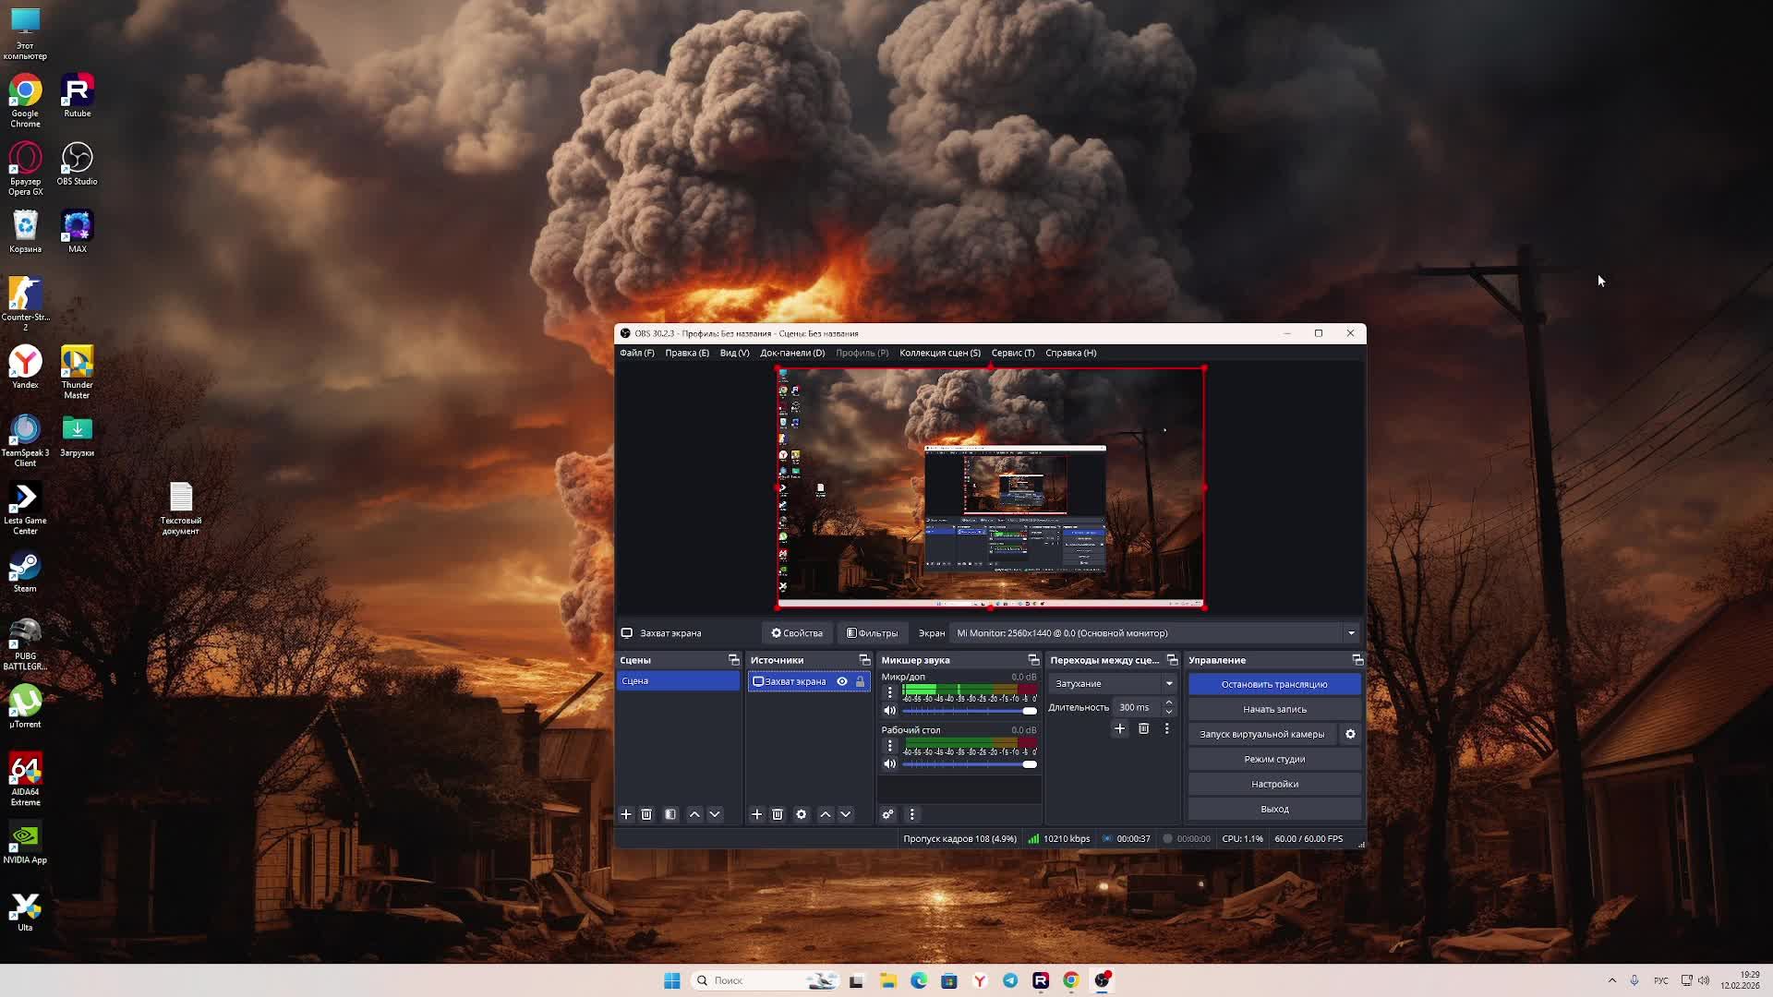
Task: Open the Экран monitor selection dropdown
Action: (x=1350, y=633)
